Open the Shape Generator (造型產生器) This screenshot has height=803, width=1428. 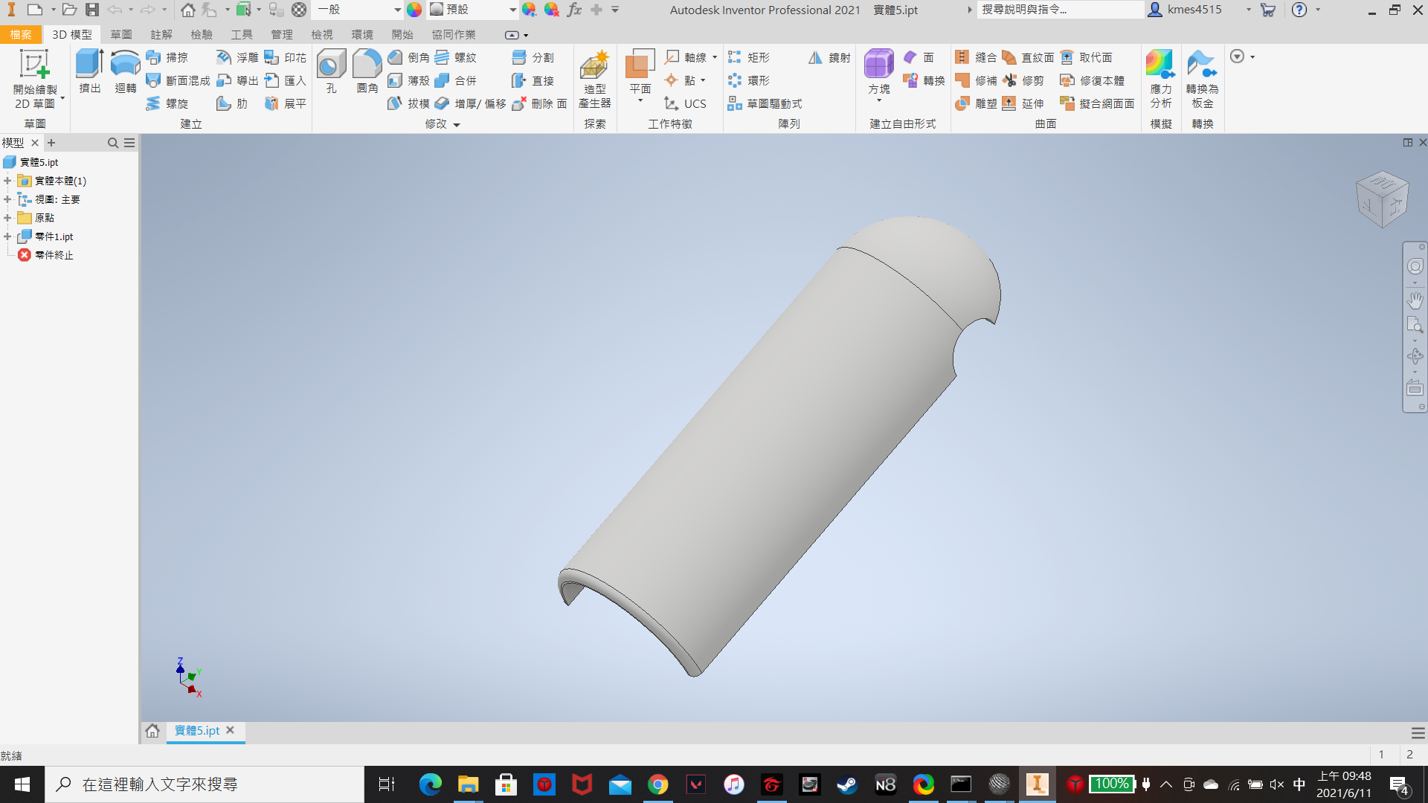(x=594, y=79)
